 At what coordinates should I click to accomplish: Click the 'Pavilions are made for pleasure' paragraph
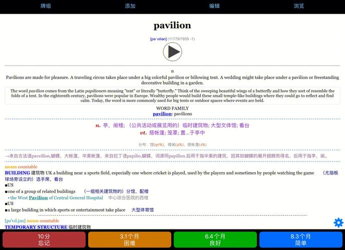[x=172, y=80]
